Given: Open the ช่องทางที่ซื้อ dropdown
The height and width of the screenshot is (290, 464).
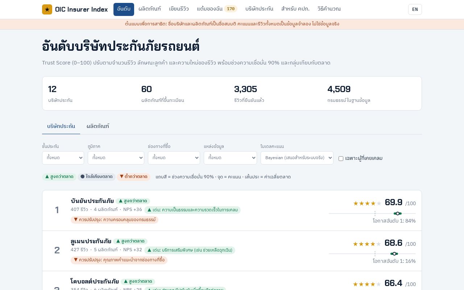Looking at the screenshot, I should [174, 158].
